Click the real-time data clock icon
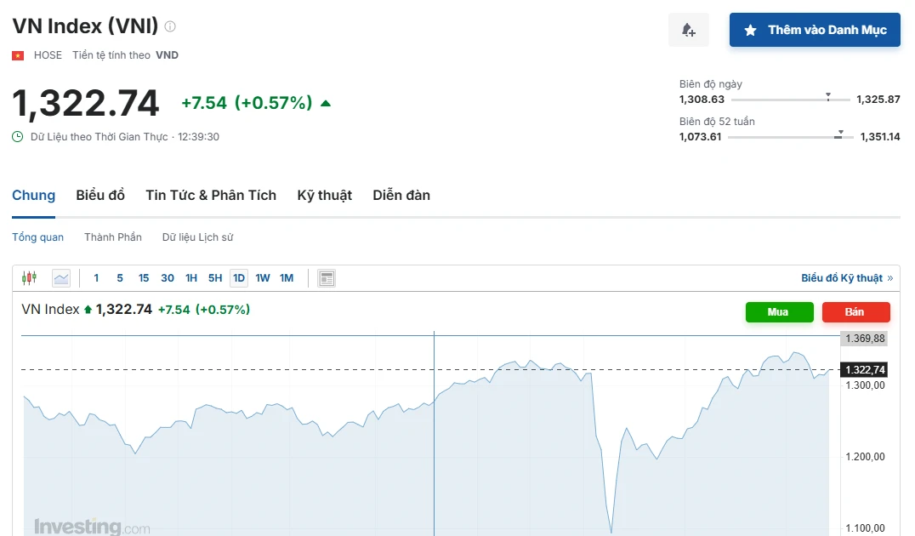 pos(18,137)
